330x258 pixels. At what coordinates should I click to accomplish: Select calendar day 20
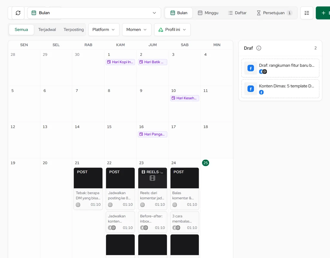tap(45, 163)
